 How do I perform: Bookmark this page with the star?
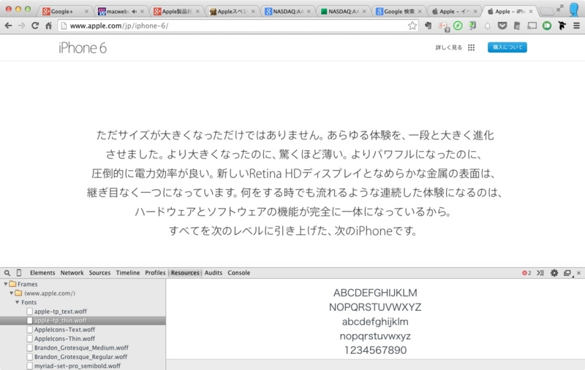pos(412,26)
